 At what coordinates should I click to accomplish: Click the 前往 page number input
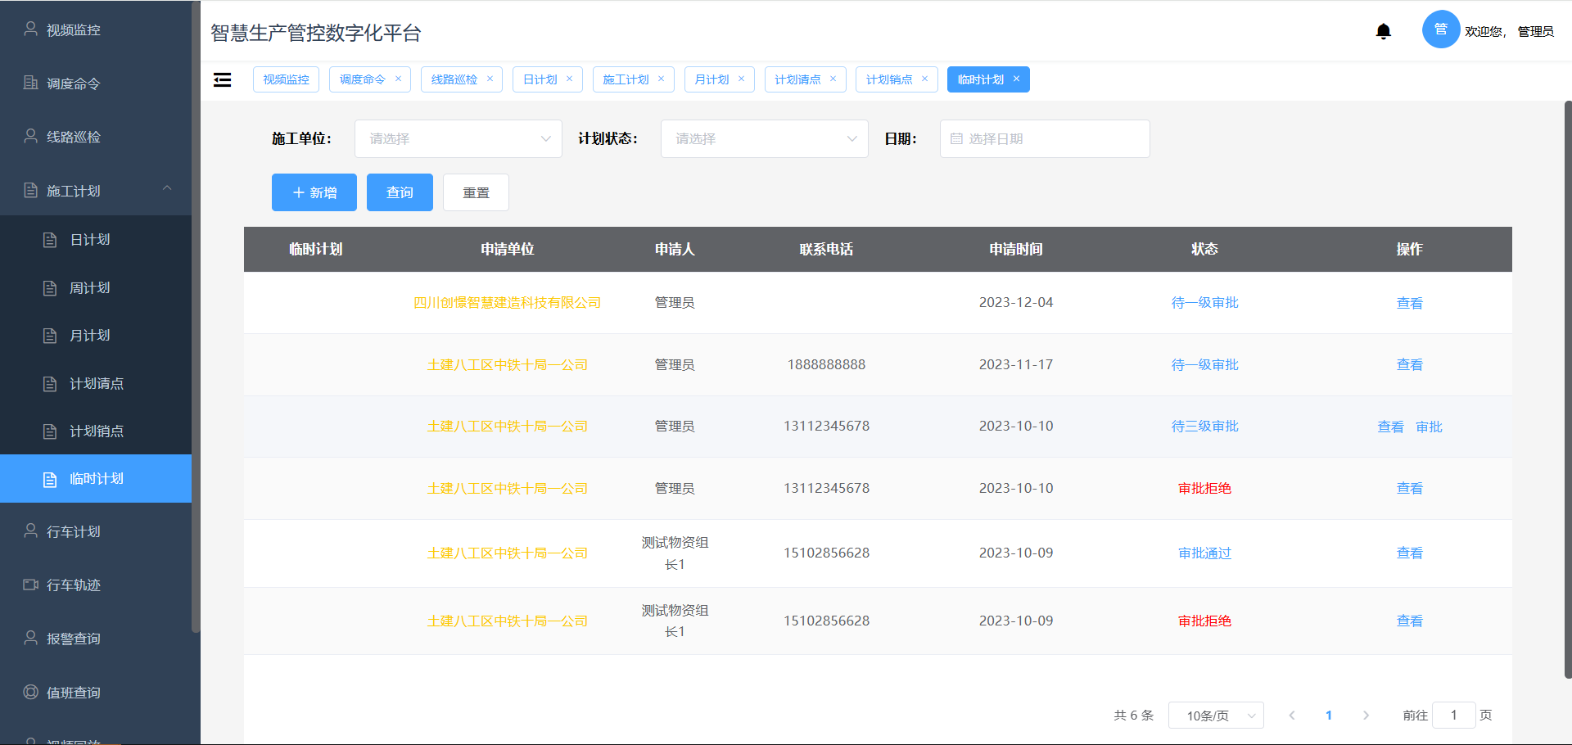[x=1453, y=715]
